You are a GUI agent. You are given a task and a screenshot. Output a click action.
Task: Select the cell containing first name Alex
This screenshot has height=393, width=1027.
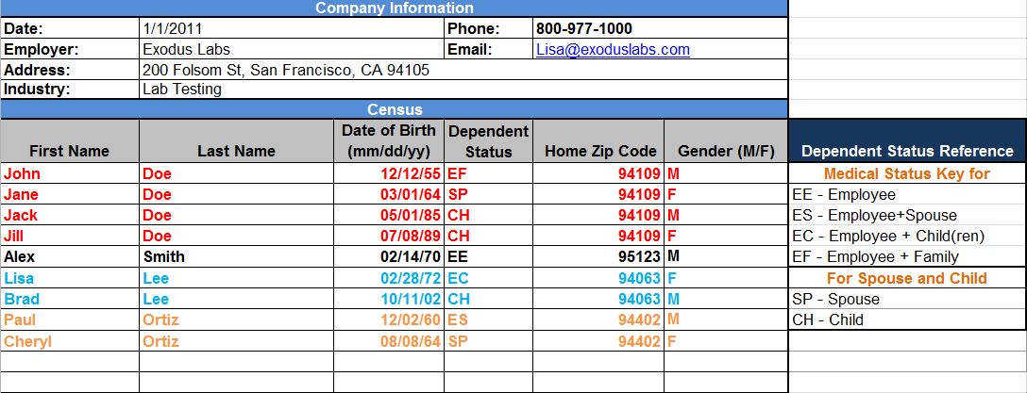[70, 256]
